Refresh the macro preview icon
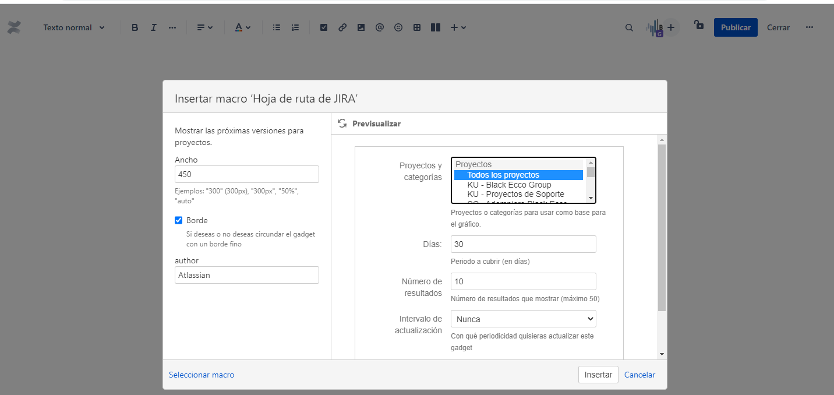 pyautogui.click(x=342, y=124)
